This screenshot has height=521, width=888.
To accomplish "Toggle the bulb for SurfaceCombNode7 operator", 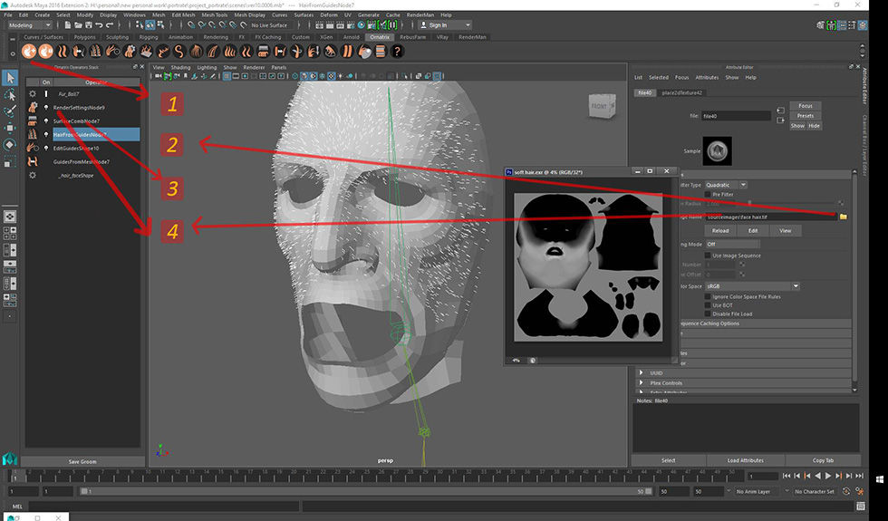I will coord(46,121).
